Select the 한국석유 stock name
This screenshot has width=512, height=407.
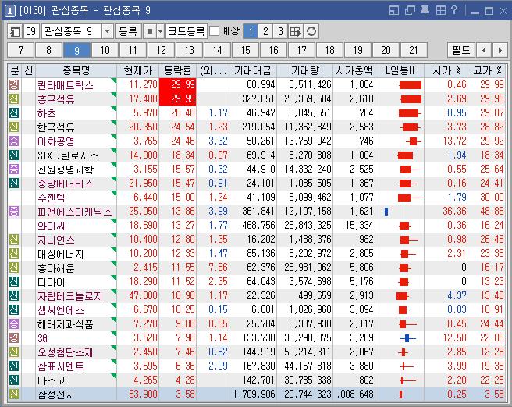pyautogui.click(x=56, y=127)
